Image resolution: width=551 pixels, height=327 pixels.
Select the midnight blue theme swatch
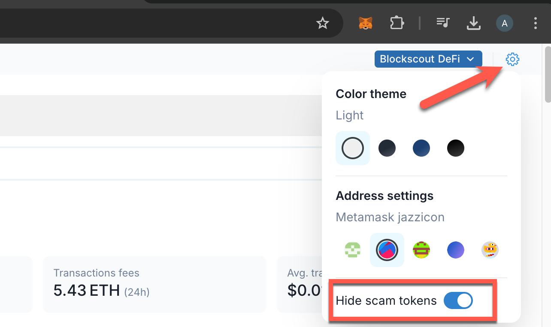point(421,148)
